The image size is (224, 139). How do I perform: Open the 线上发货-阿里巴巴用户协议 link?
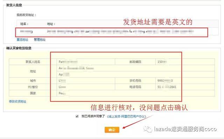[127, 117]
